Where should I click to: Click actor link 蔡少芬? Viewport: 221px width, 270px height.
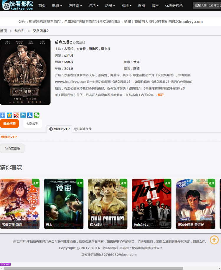coord(105,49)
